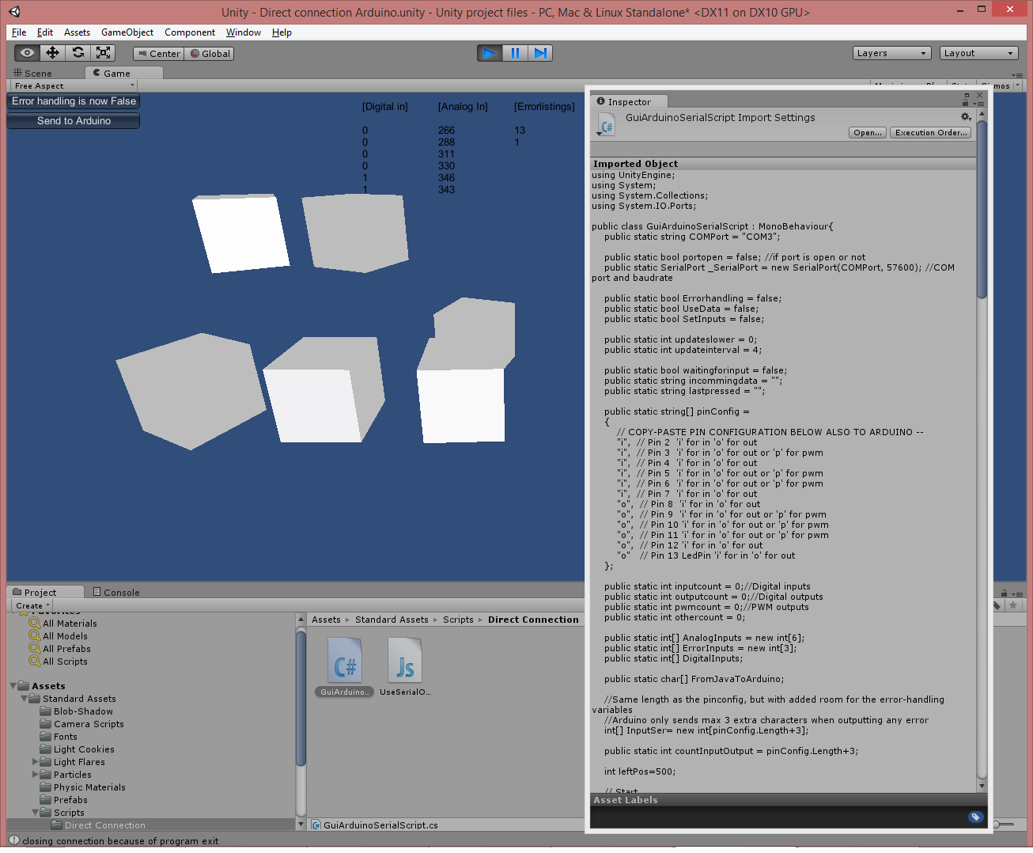Open the Layout dropdown
Screen dimensions: 1033x853
pyautogui.click(x=978, y=53)
